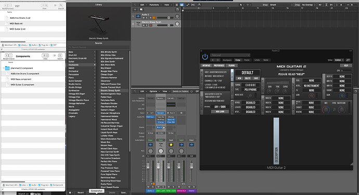Viewport: 359px width, 195px height.
Task: Click the Electric Sheep Synth track volume slider
Action: [x=165, y=25]
